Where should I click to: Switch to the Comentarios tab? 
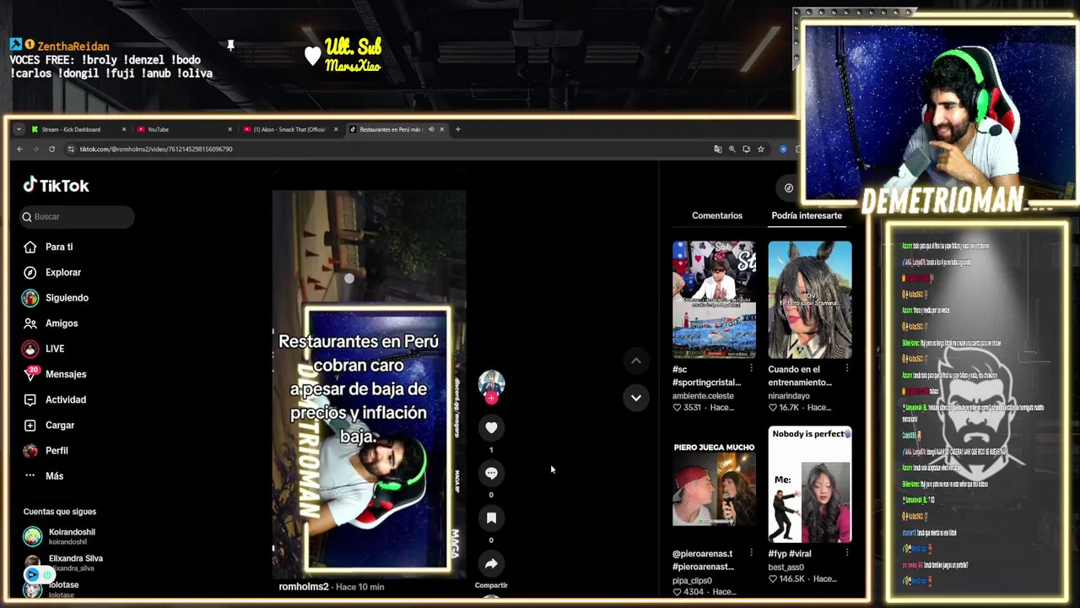tap(717, 215)
